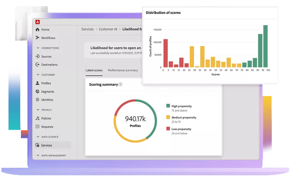
Task: Click the yellow Medium propensity swatch
Action: (168, 117)
